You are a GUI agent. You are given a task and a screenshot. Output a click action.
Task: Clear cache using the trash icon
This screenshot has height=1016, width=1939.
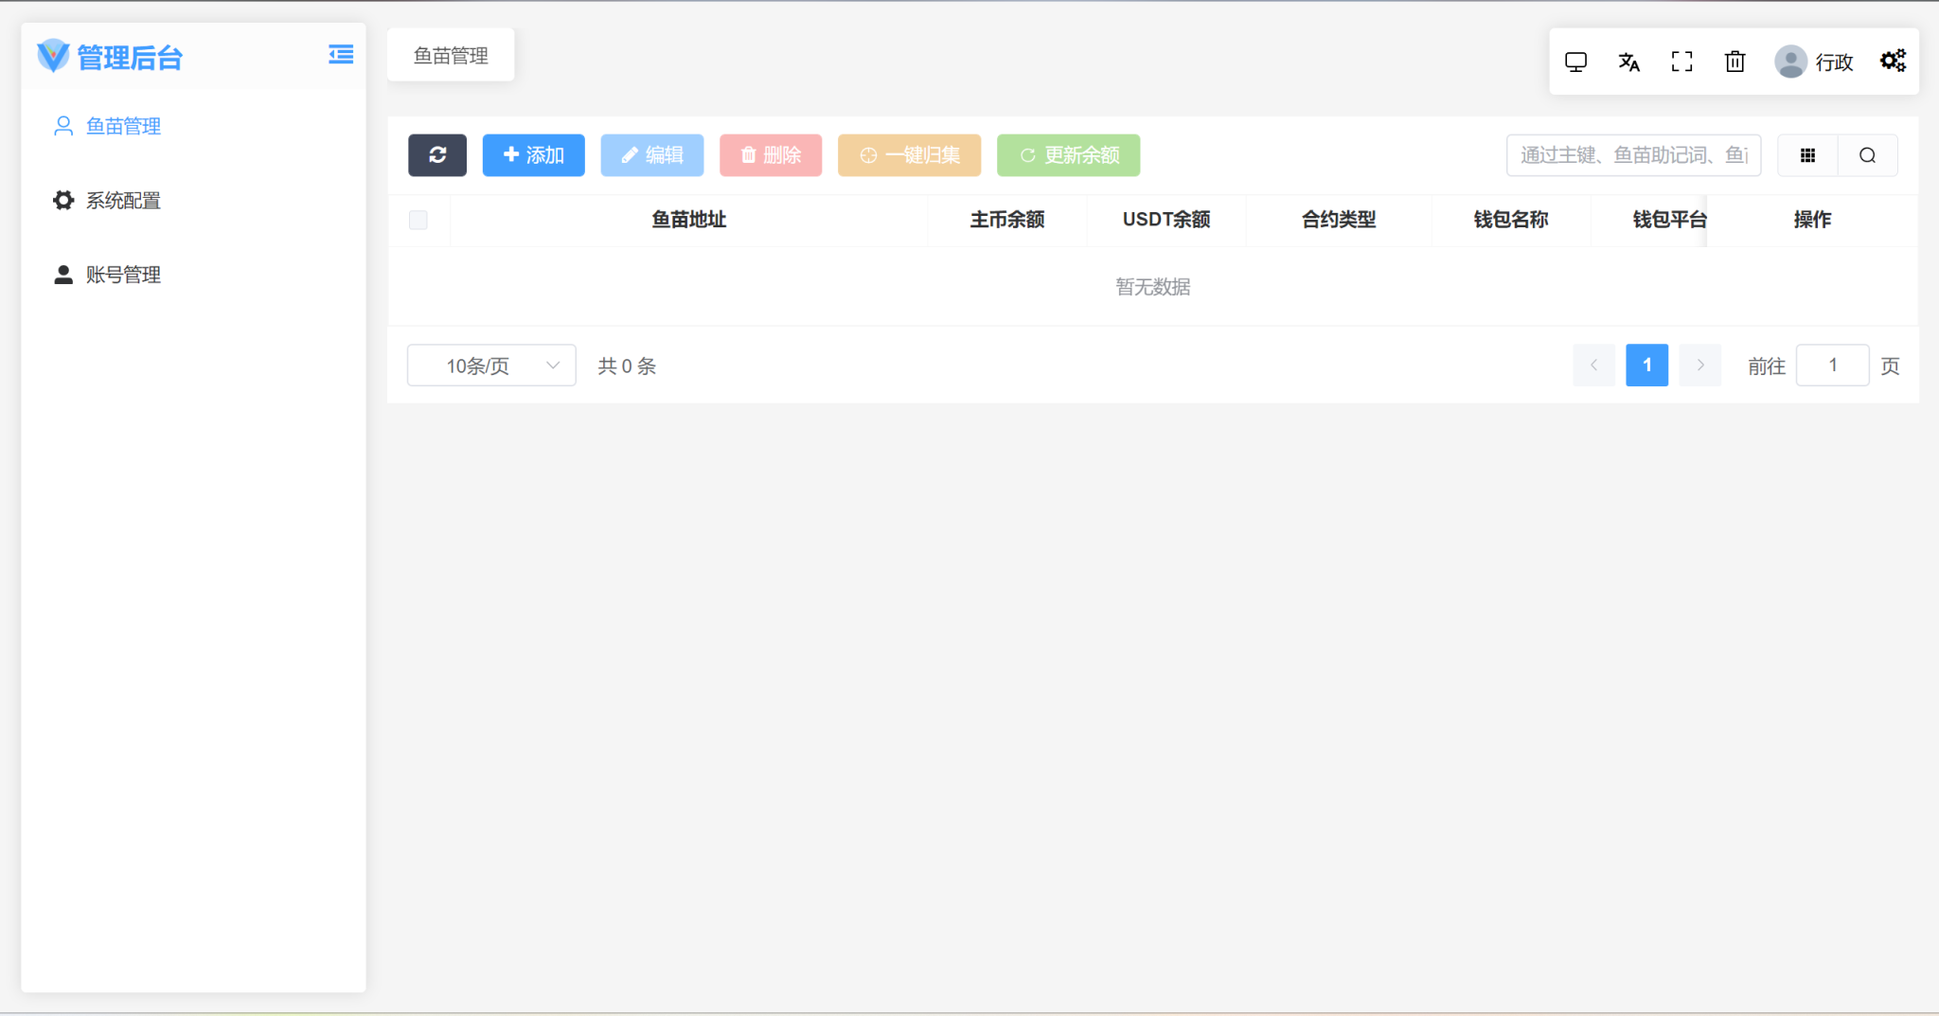click(x=1734, y=61)
